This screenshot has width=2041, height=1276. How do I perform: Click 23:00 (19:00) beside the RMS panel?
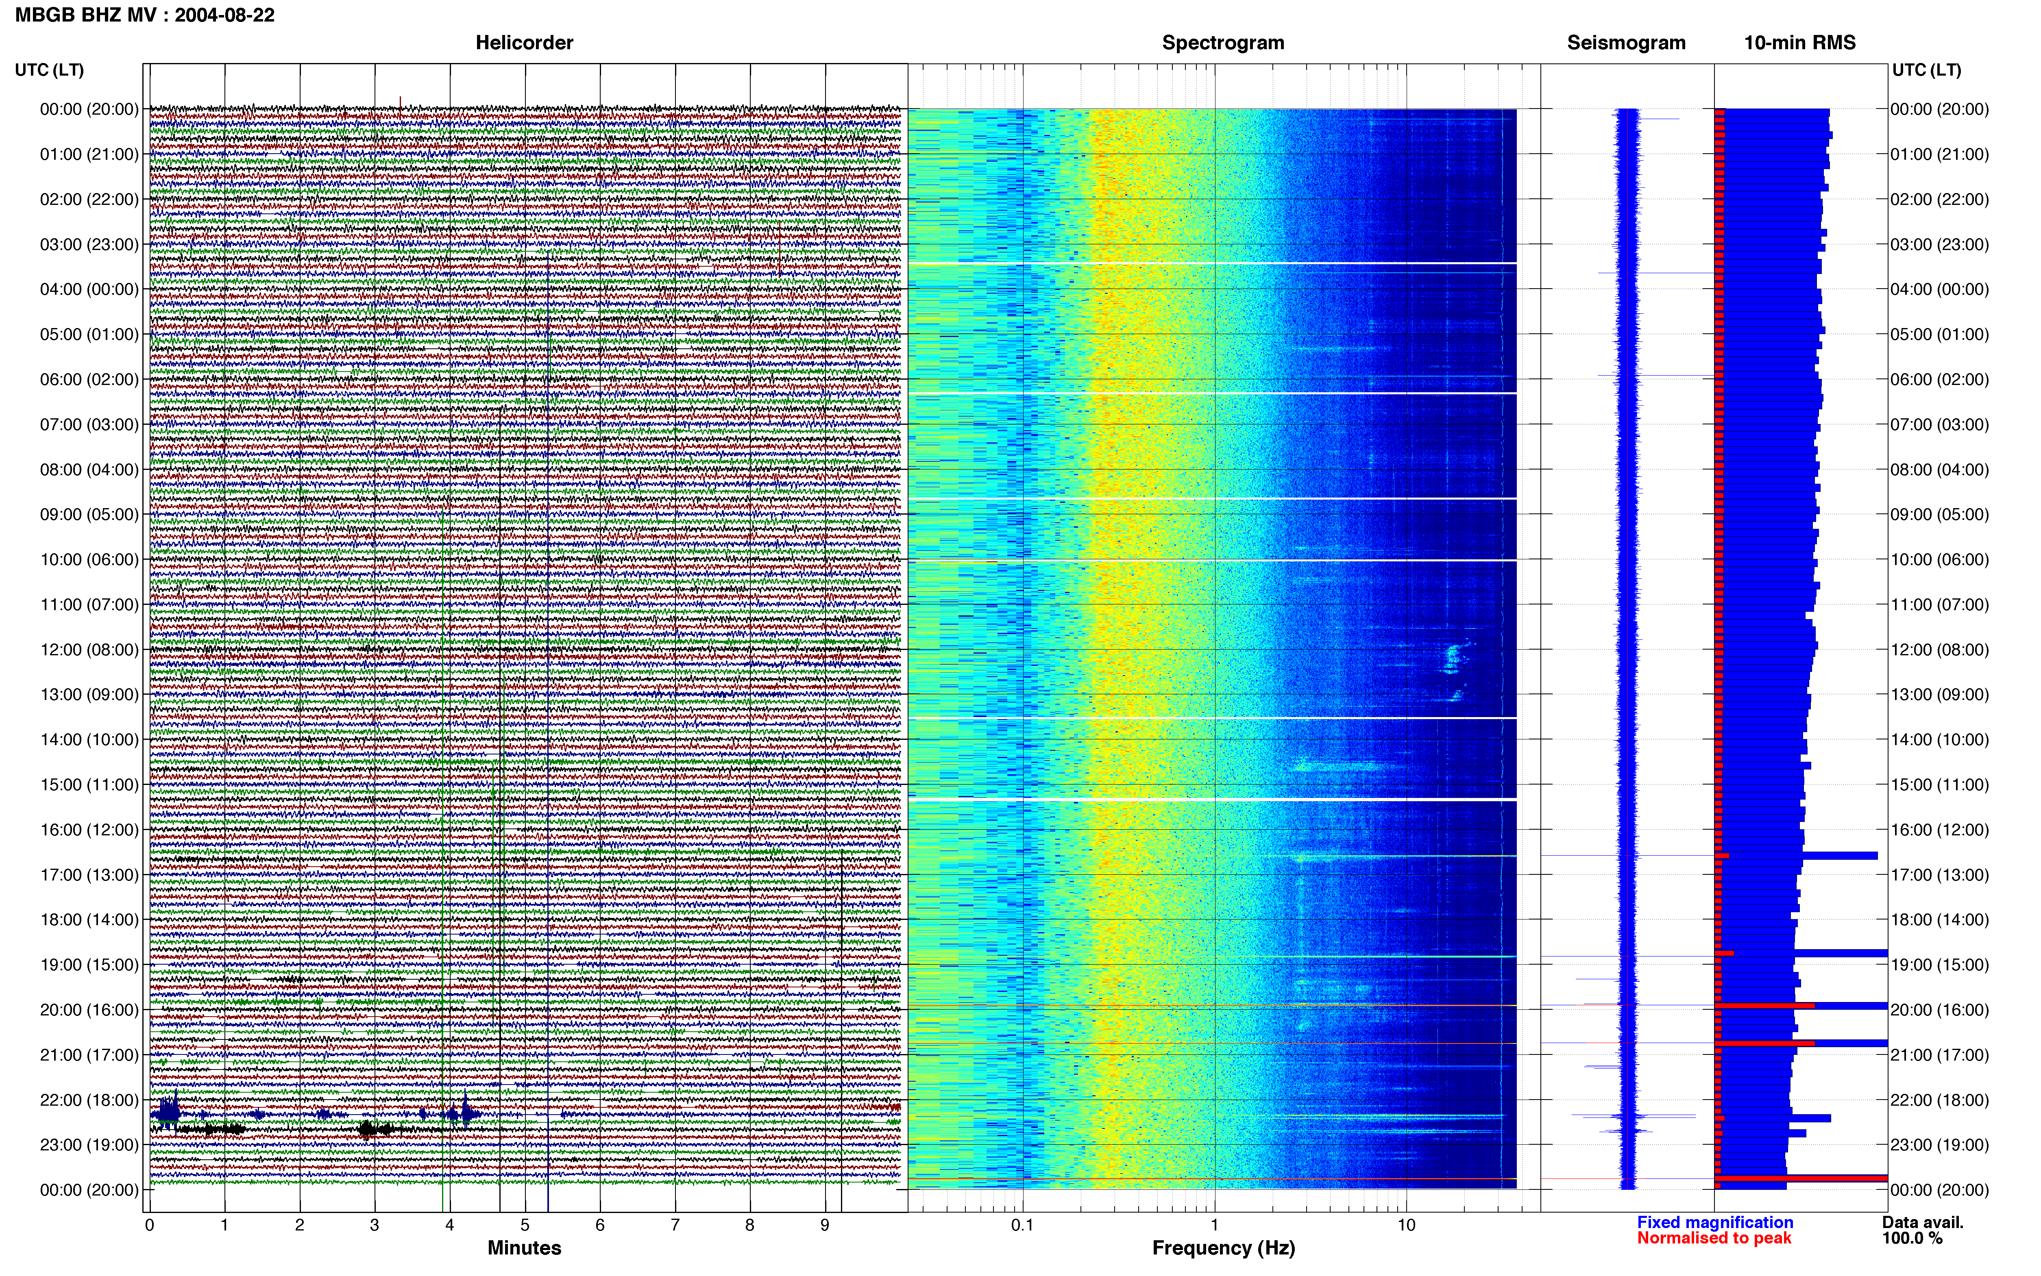(1940, 1145)
